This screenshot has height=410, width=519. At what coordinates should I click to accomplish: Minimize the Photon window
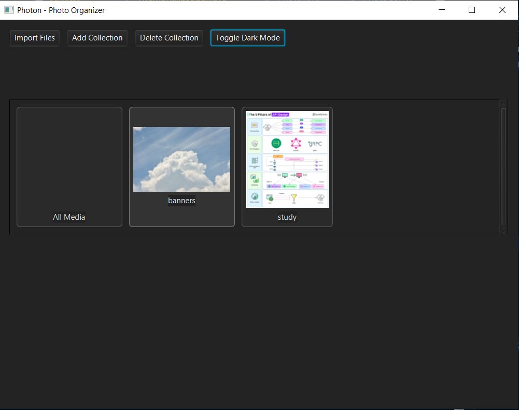pyautogui.click(x=442, y=10)
